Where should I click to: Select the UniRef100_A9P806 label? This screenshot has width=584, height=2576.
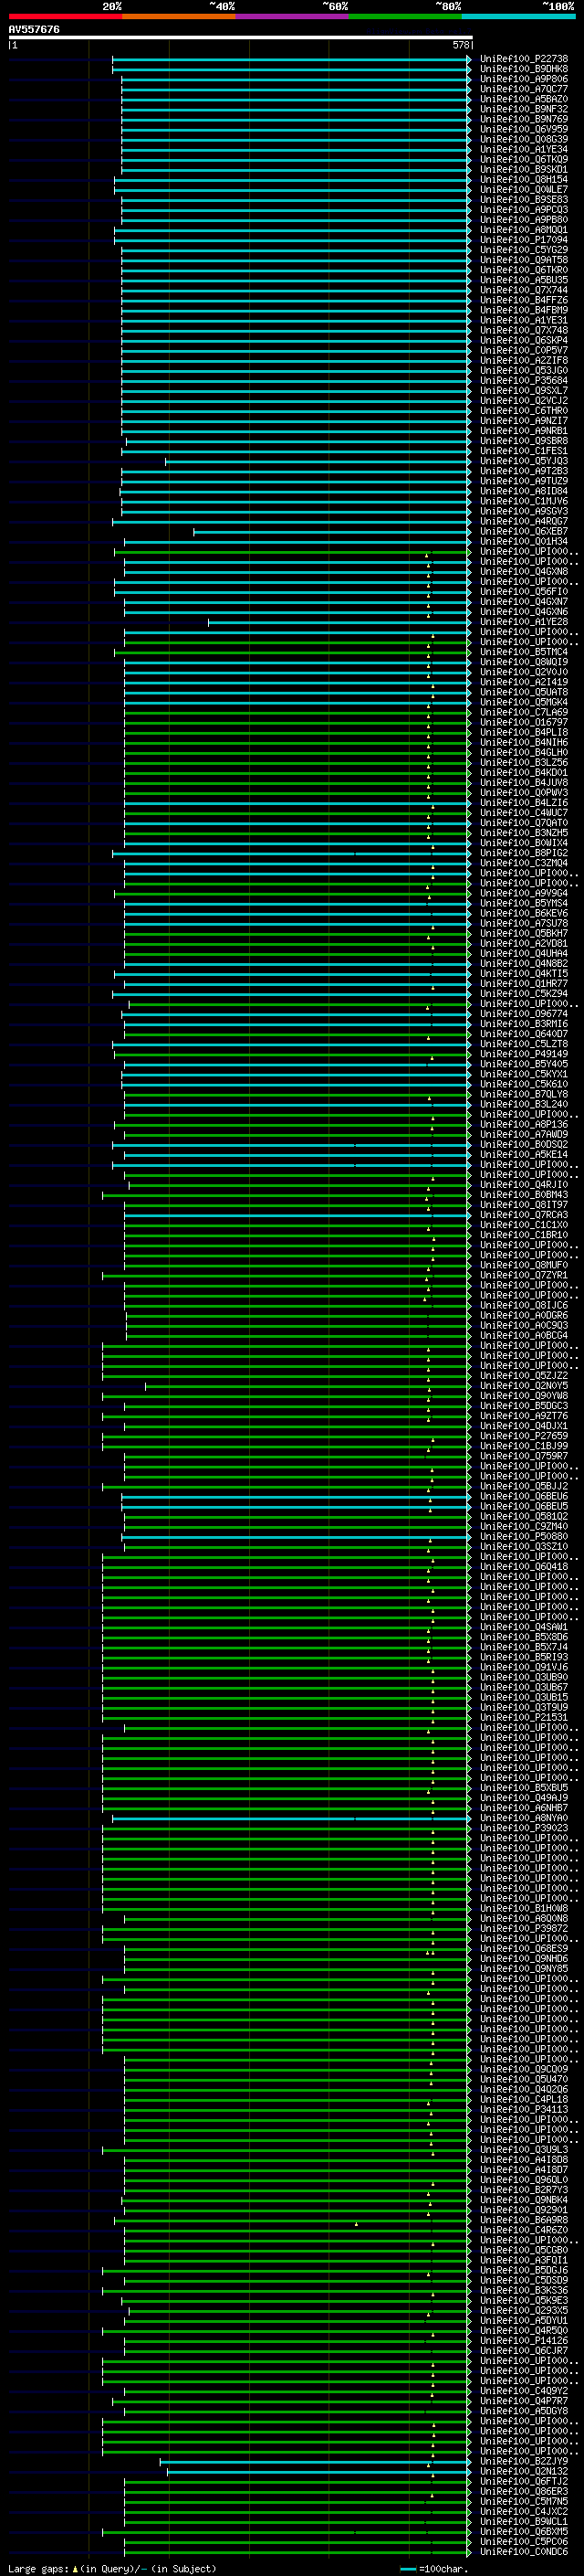coord(523,79)
